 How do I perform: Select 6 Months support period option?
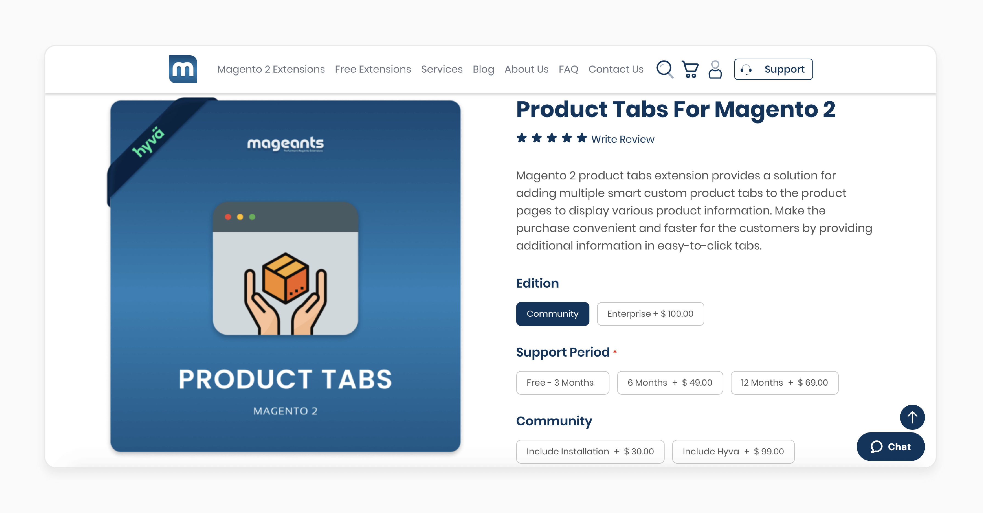tap(670, 382)
